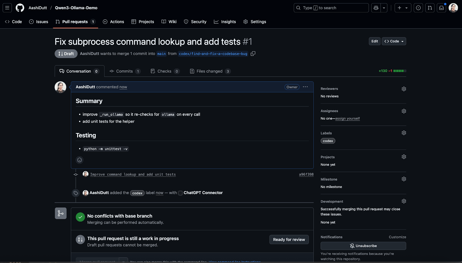Click the assign yourself link
The width and height of the screenshot is (462, 263).
pos(347,118)
